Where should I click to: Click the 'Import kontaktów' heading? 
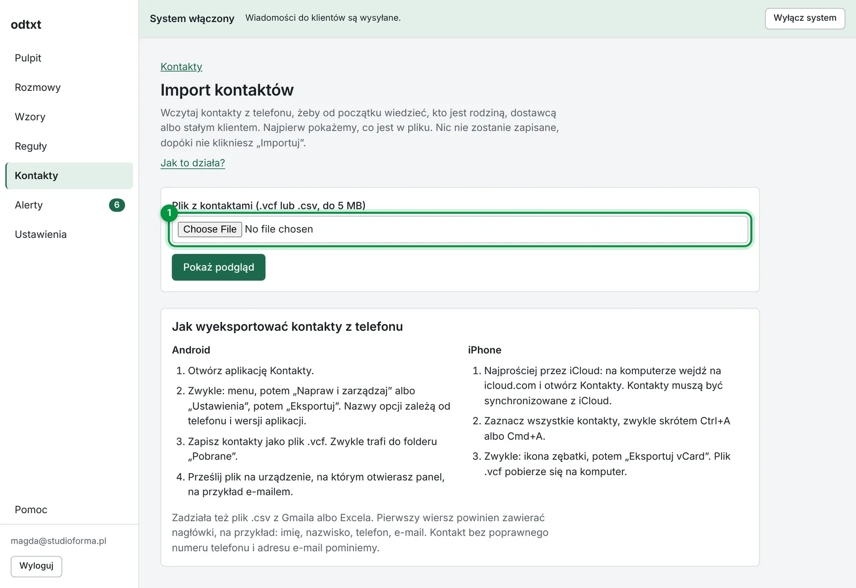(x=227, y=90)
